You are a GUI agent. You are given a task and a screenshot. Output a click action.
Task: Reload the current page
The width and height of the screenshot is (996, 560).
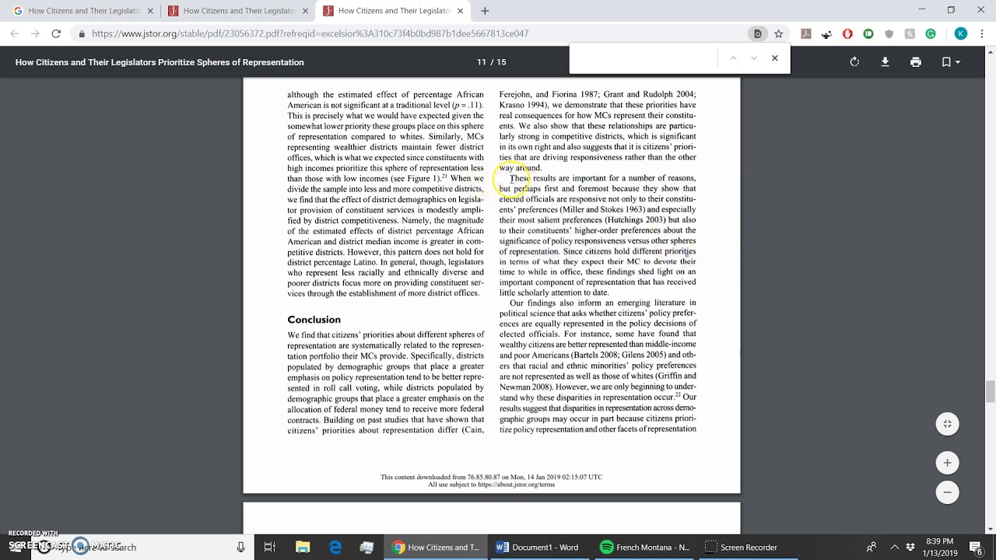56,33
